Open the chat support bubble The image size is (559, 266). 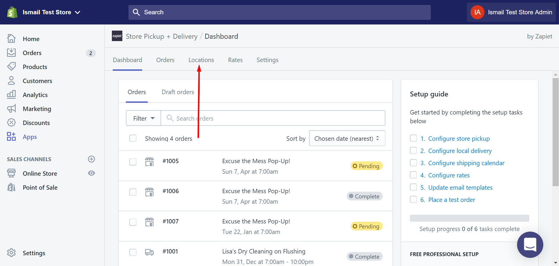530,244
